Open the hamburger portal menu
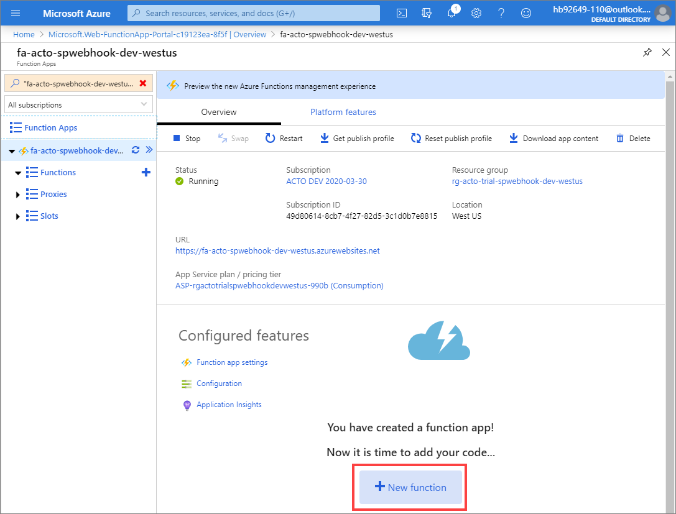Image resolution: width=676 pixels, height=514 pixels. 16,13
